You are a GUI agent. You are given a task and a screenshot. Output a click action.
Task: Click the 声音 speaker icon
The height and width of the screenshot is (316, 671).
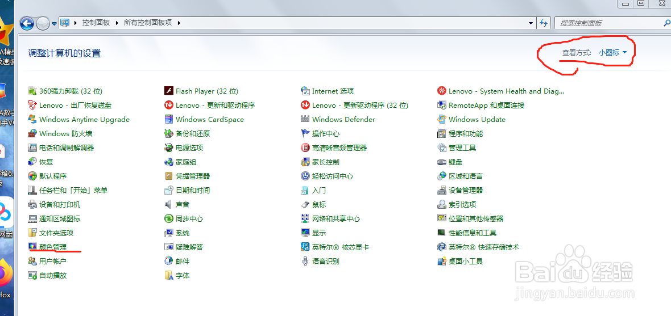[169, 205]
